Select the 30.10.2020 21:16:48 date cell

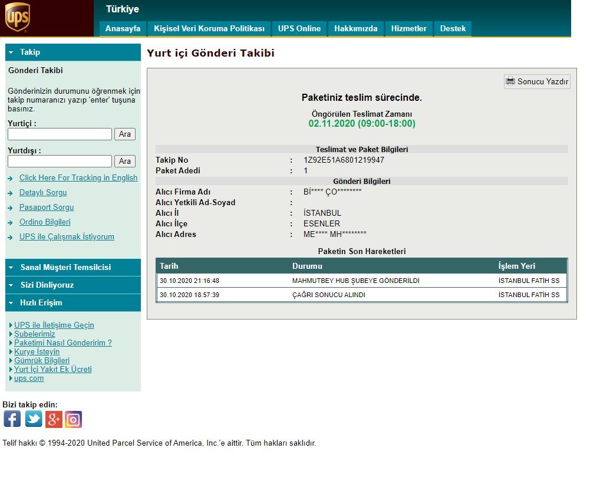[189, 281]
